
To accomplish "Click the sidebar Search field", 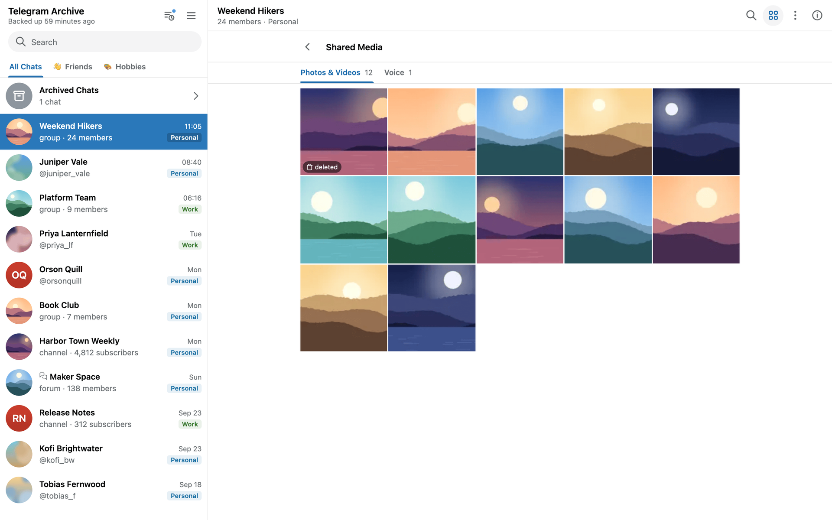I will tap(104, 42).
